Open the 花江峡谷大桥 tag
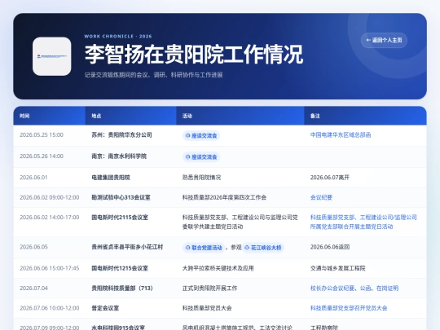The height and width of the screenshot is (330, 440). pos(263,248)
